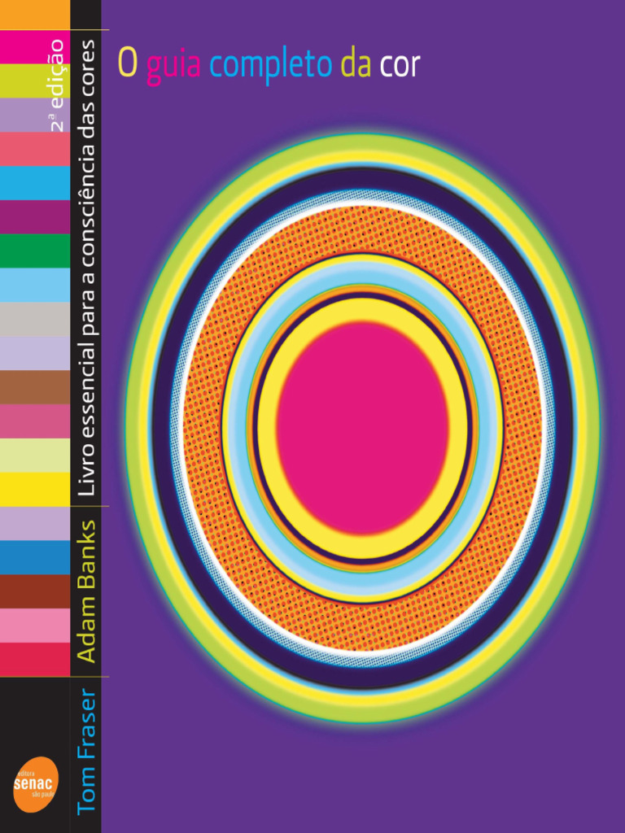Screen dimensions: 625x833
Task: Select the word 'guia' in the title
Action: pyautogui.click(x=174, y=65)
